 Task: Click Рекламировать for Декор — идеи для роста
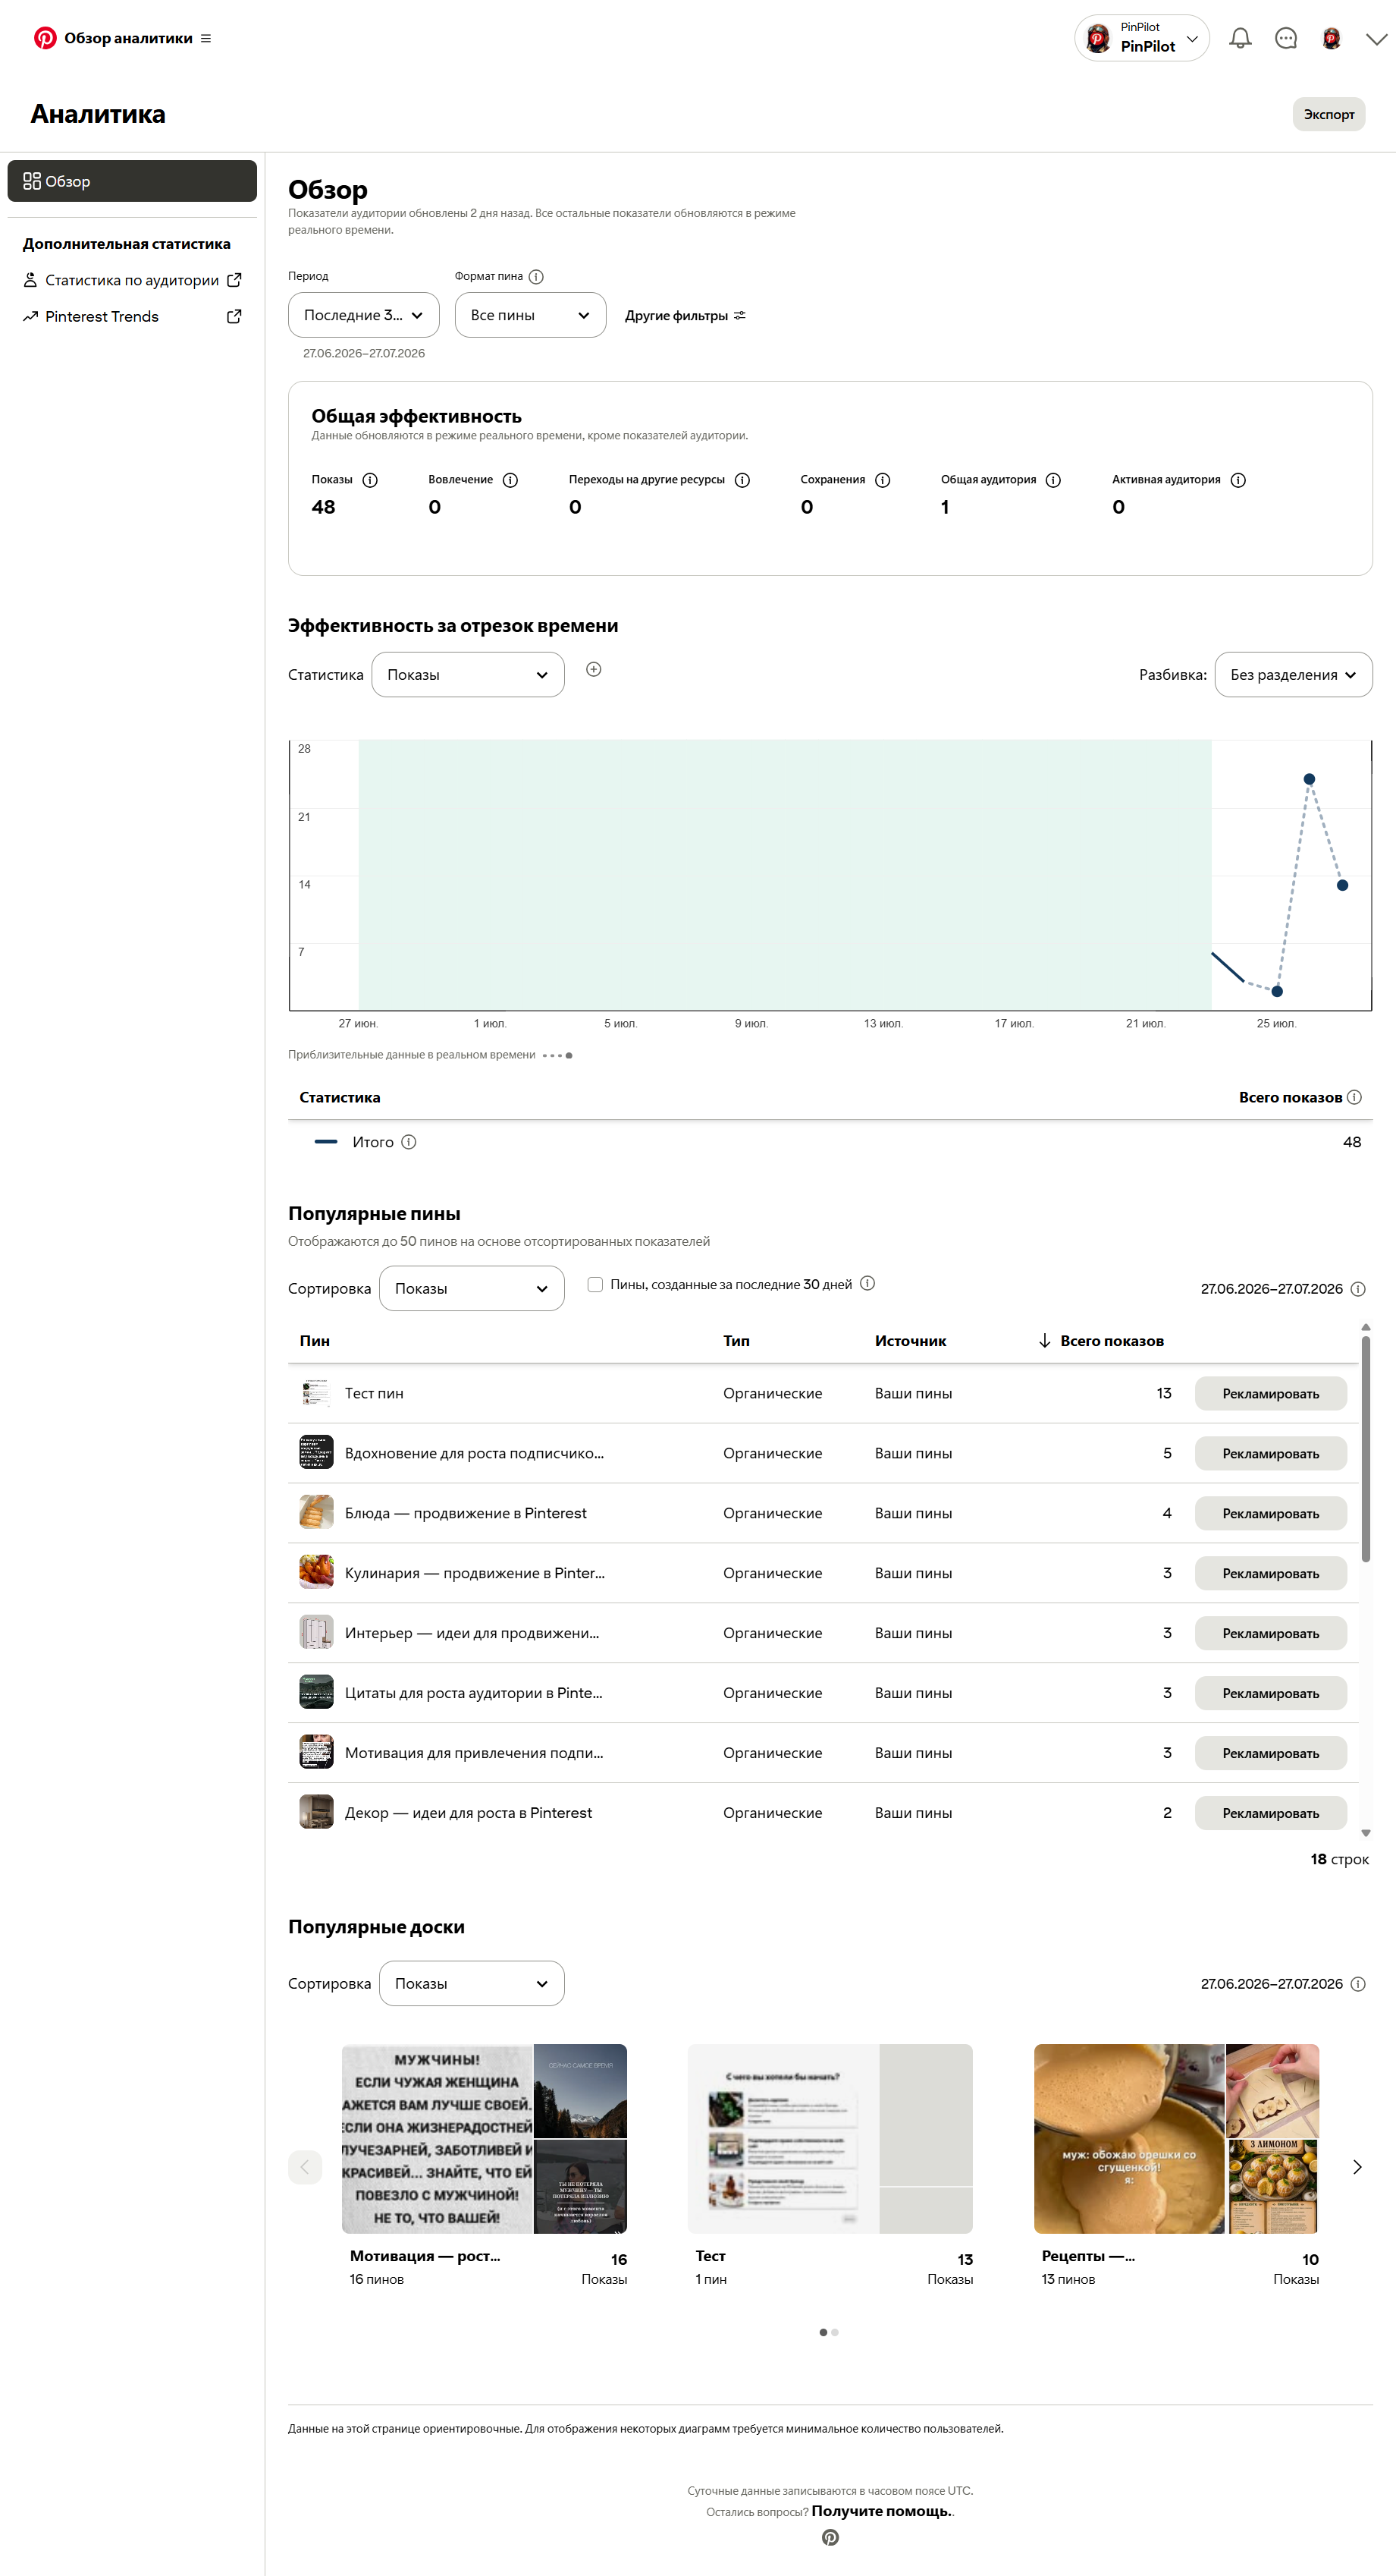(x=1270, y=1813)
